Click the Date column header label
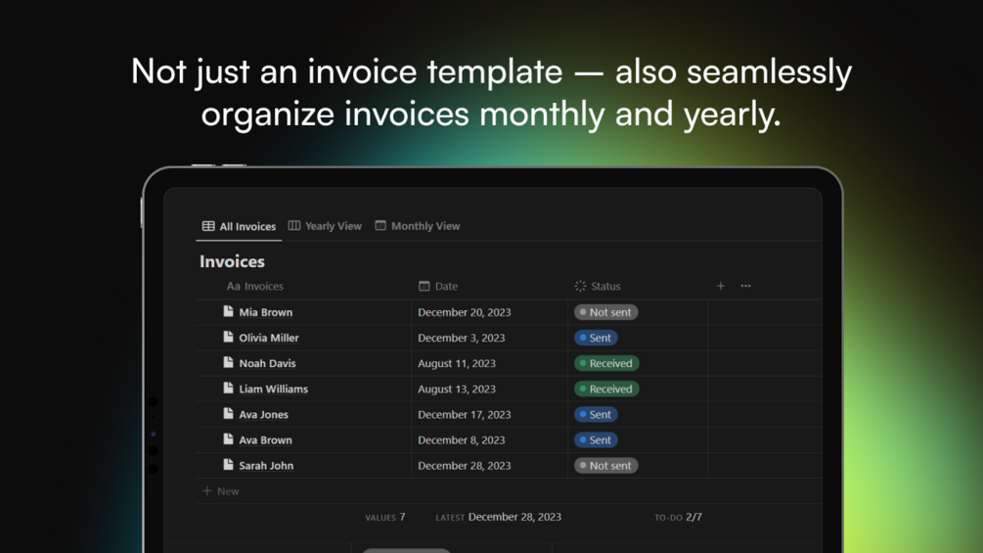 (446, 286)
